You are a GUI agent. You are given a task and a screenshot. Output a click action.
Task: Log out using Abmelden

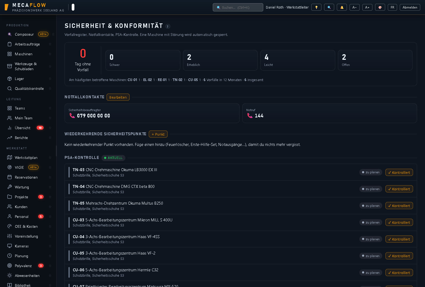(x=410, y=7)
